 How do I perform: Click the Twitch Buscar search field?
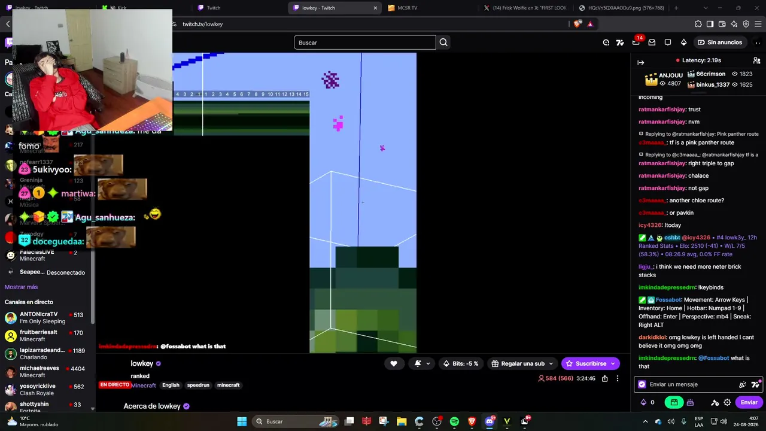365,43
